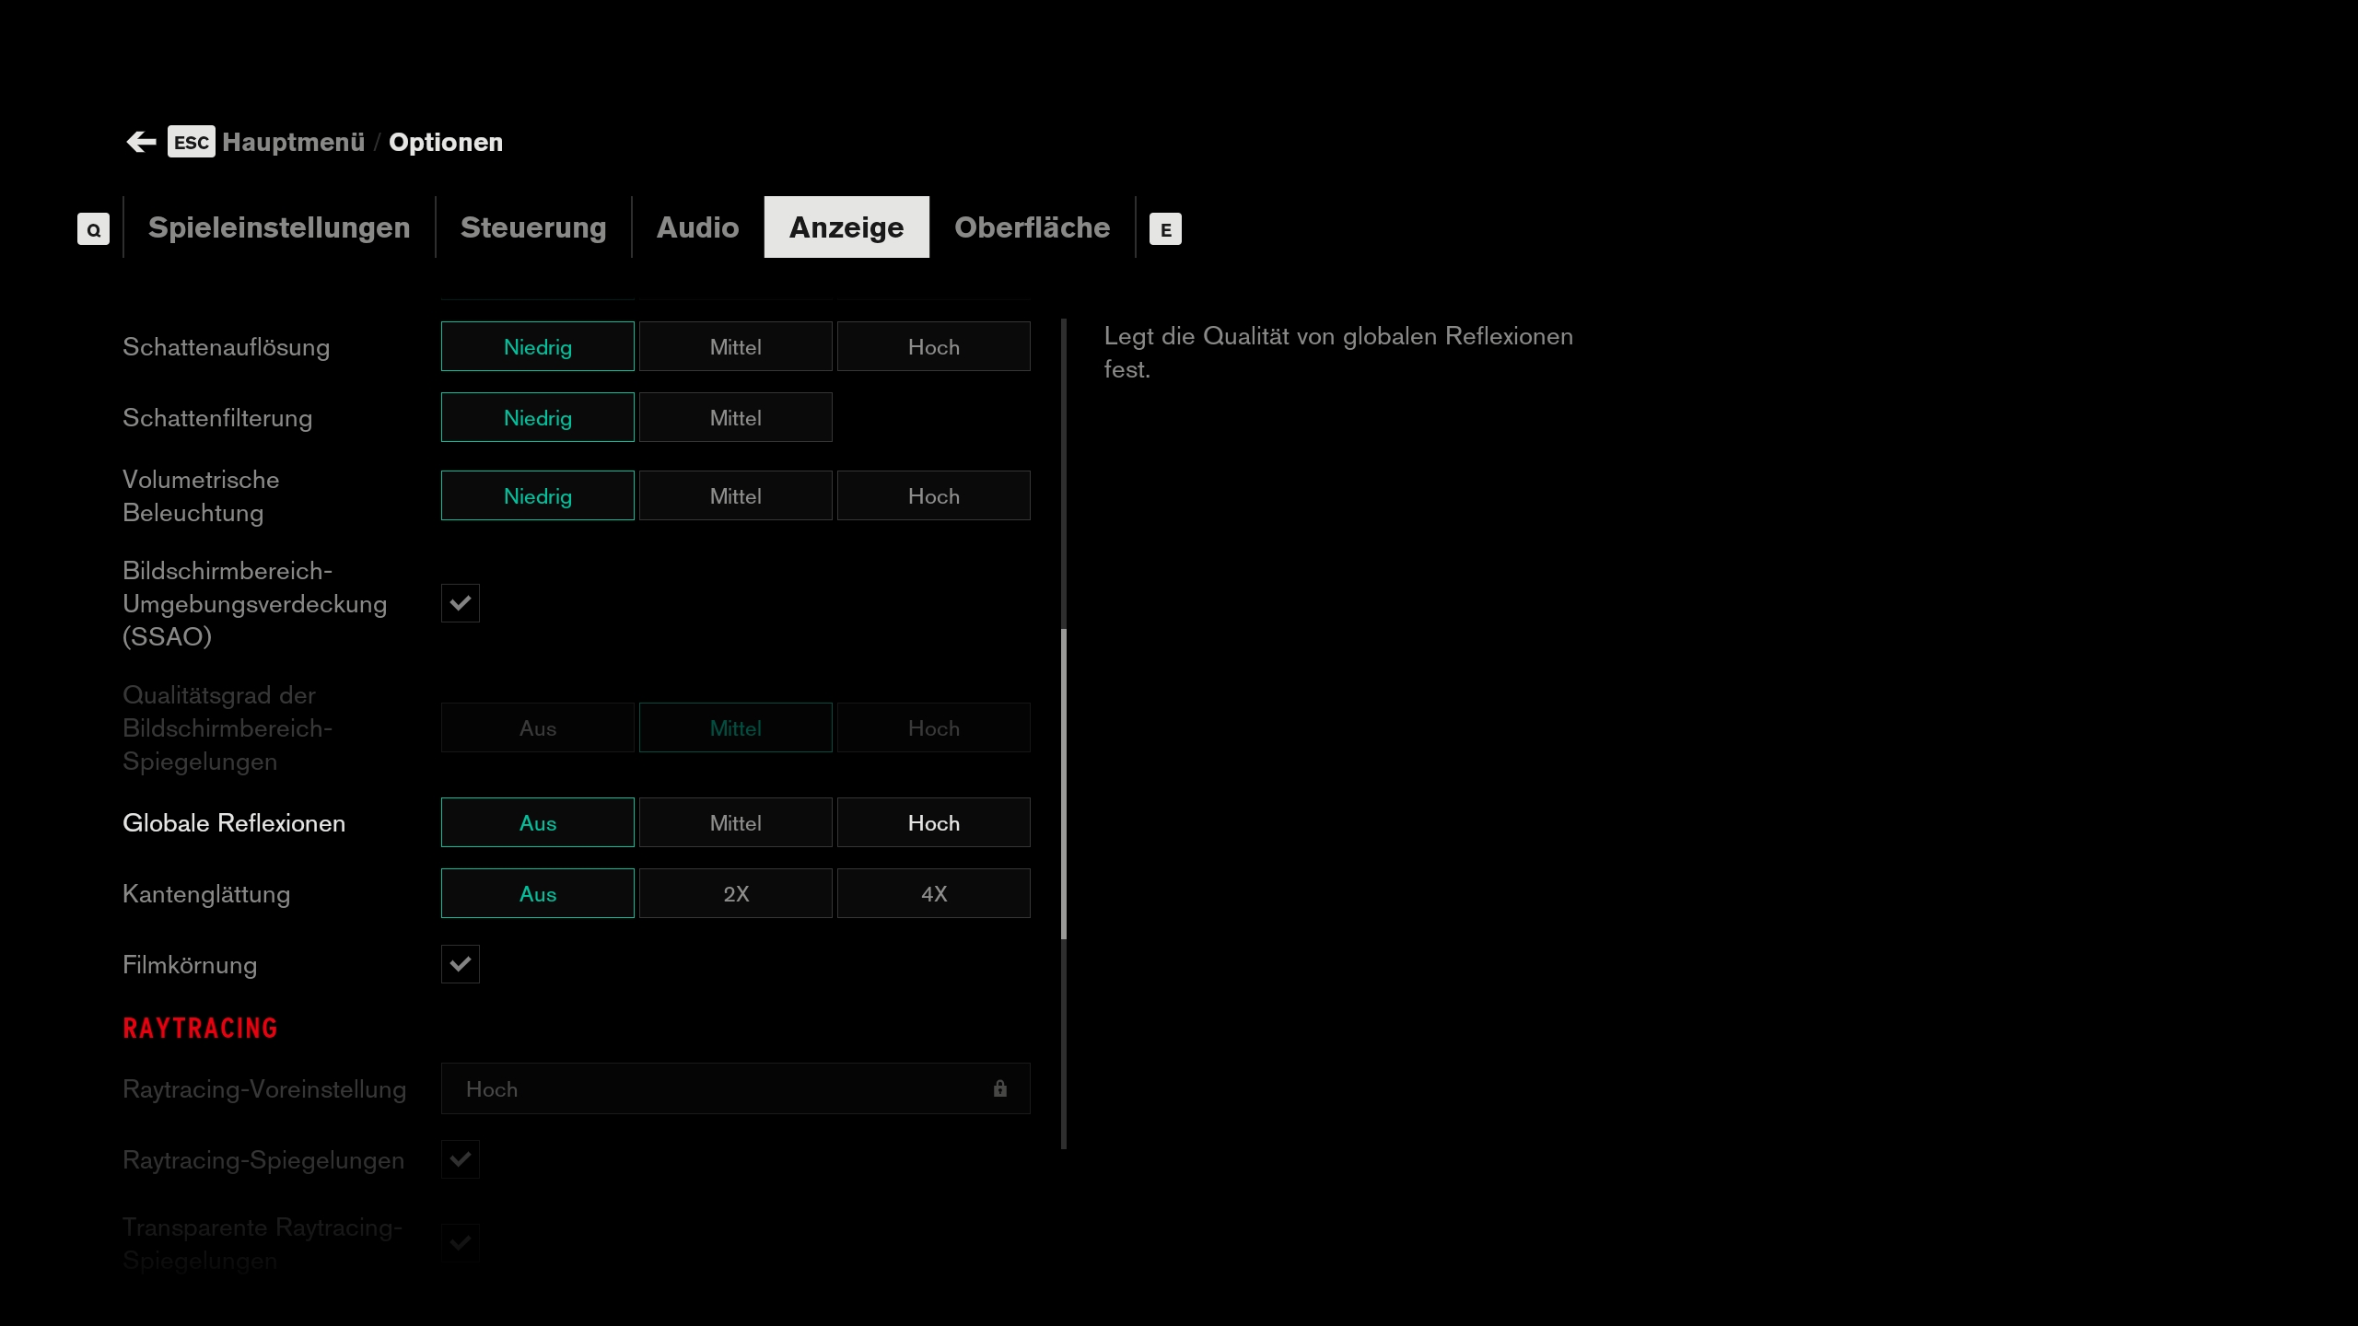Click the E next-tab key icon

[1165, 229]
